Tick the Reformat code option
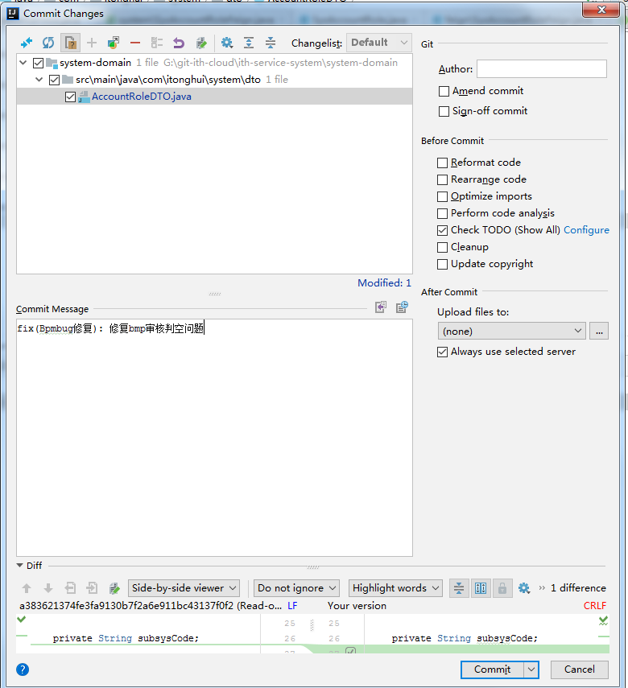Screen dimensions: 628x688 443,163
